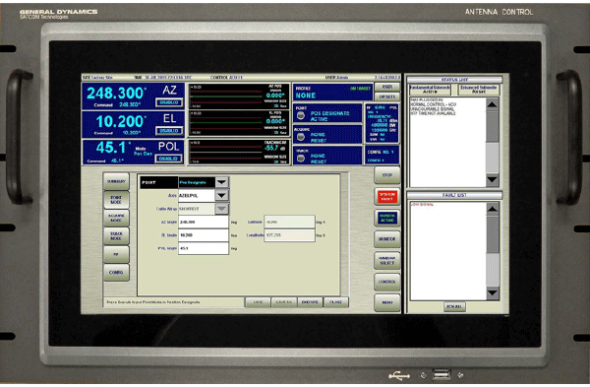Click the AZ Angle input field
This screenshot has height=387, width=590.
[204, 223]
